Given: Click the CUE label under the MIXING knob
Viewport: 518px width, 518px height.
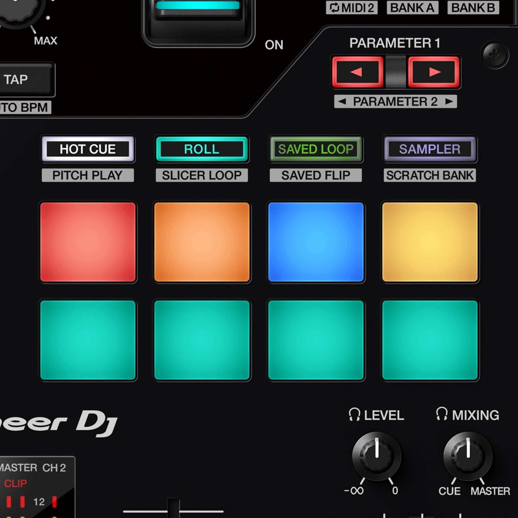Looking at the screenshot, I should pyautogui.click(x=449, y=491).
